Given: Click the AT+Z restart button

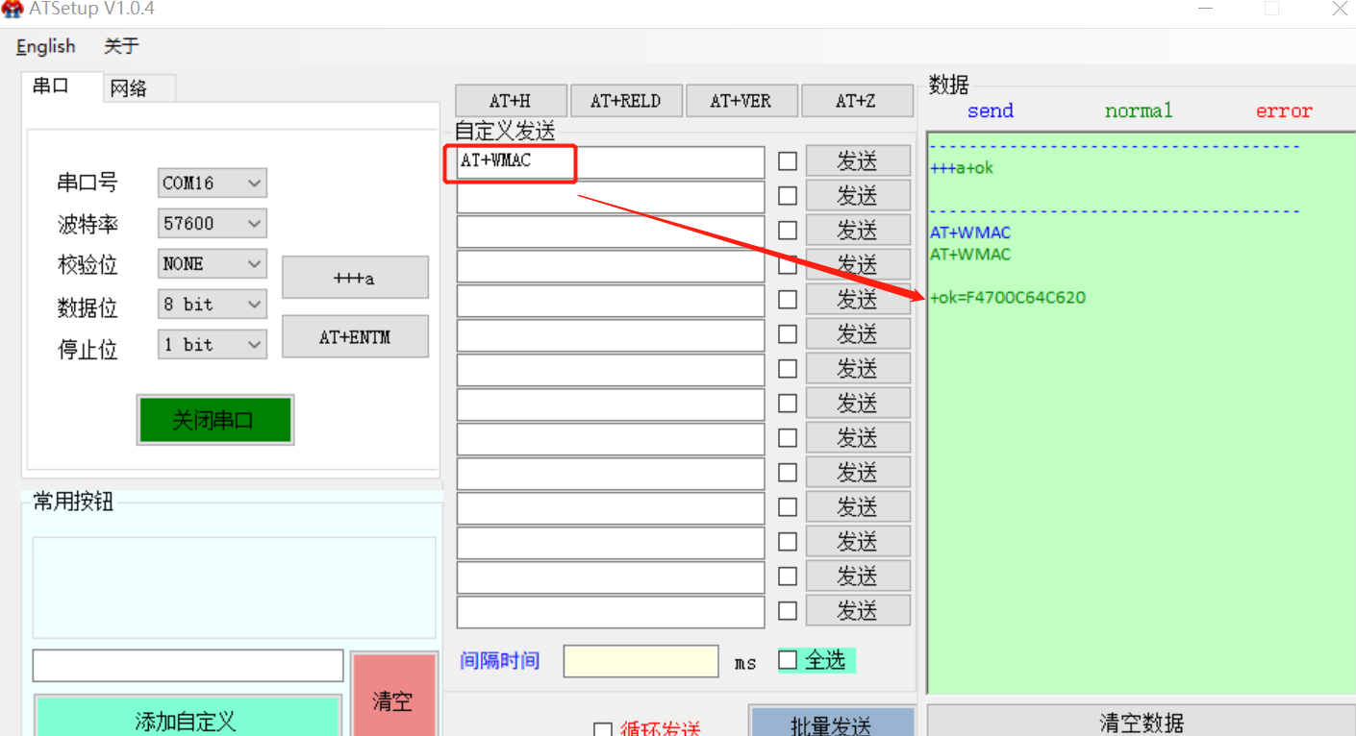Looking at the screenshot, I should point(856,101).
